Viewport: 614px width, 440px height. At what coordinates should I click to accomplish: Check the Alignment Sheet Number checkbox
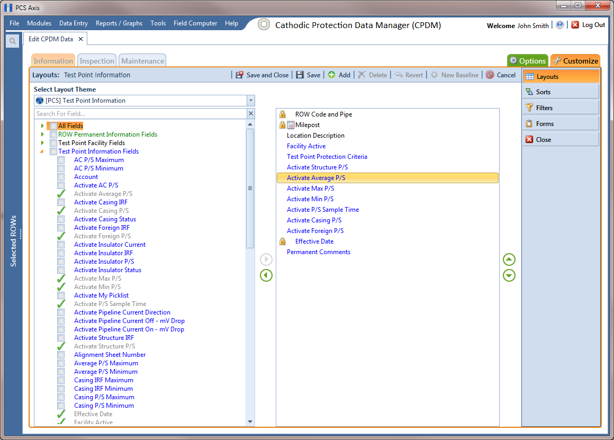(x=61, y=355)
